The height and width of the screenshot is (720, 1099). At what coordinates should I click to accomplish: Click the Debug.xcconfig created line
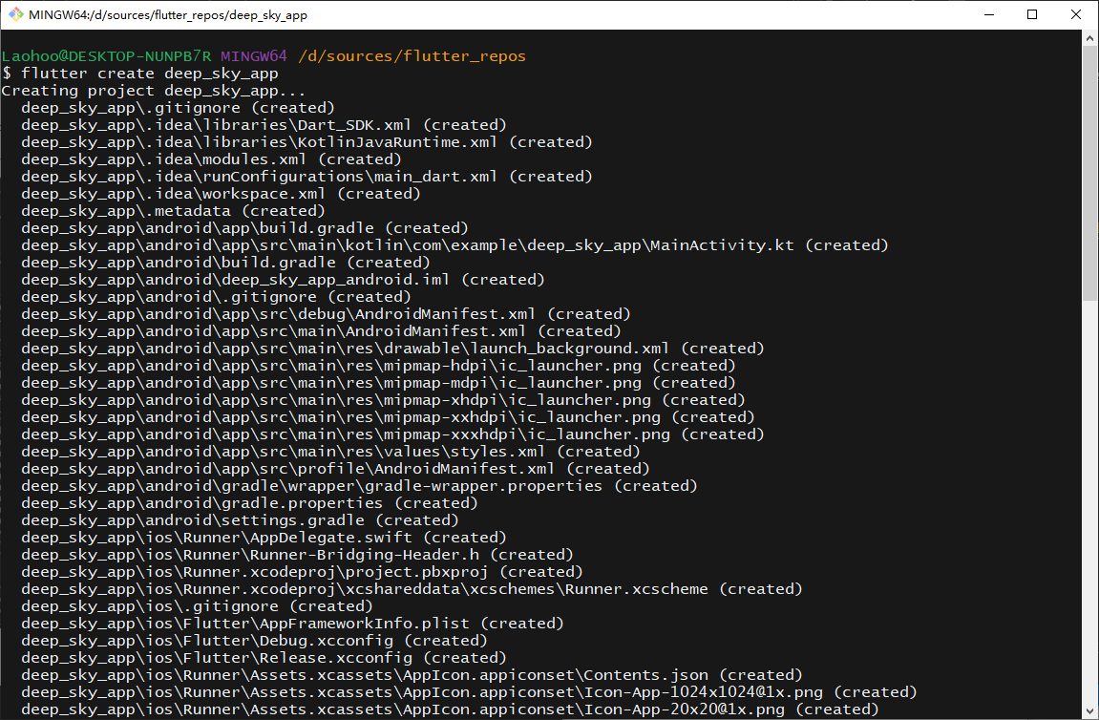tap(254, 640)
